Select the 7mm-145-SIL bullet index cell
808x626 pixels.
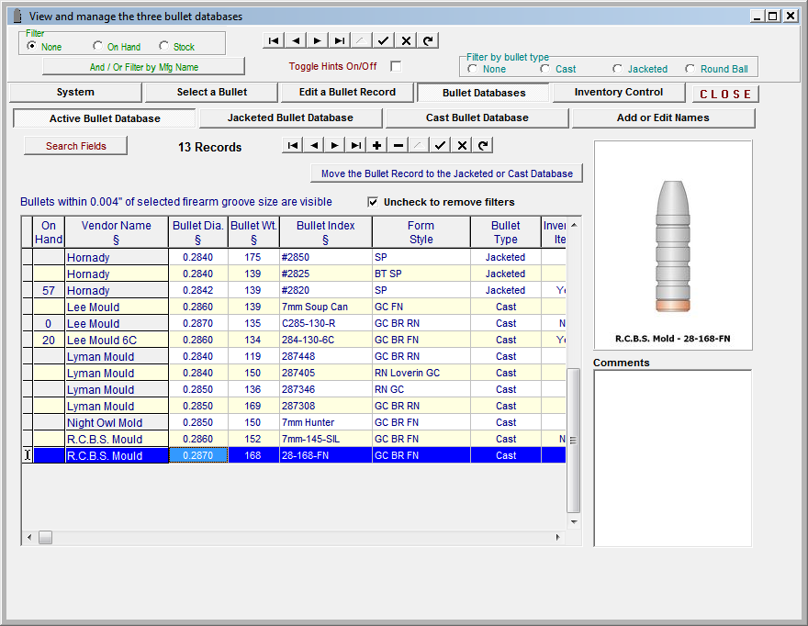[326, 439]
